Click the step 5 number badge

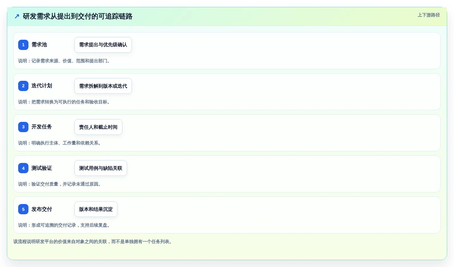point(23,209)
